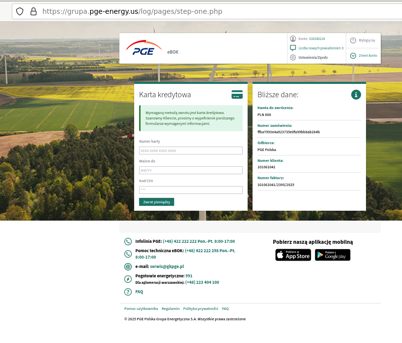Image resolution: width=402 pixels, height=343 pixels.
Task: Click the credit card icon in Karta kredytowa
Action: coord(237,94)
